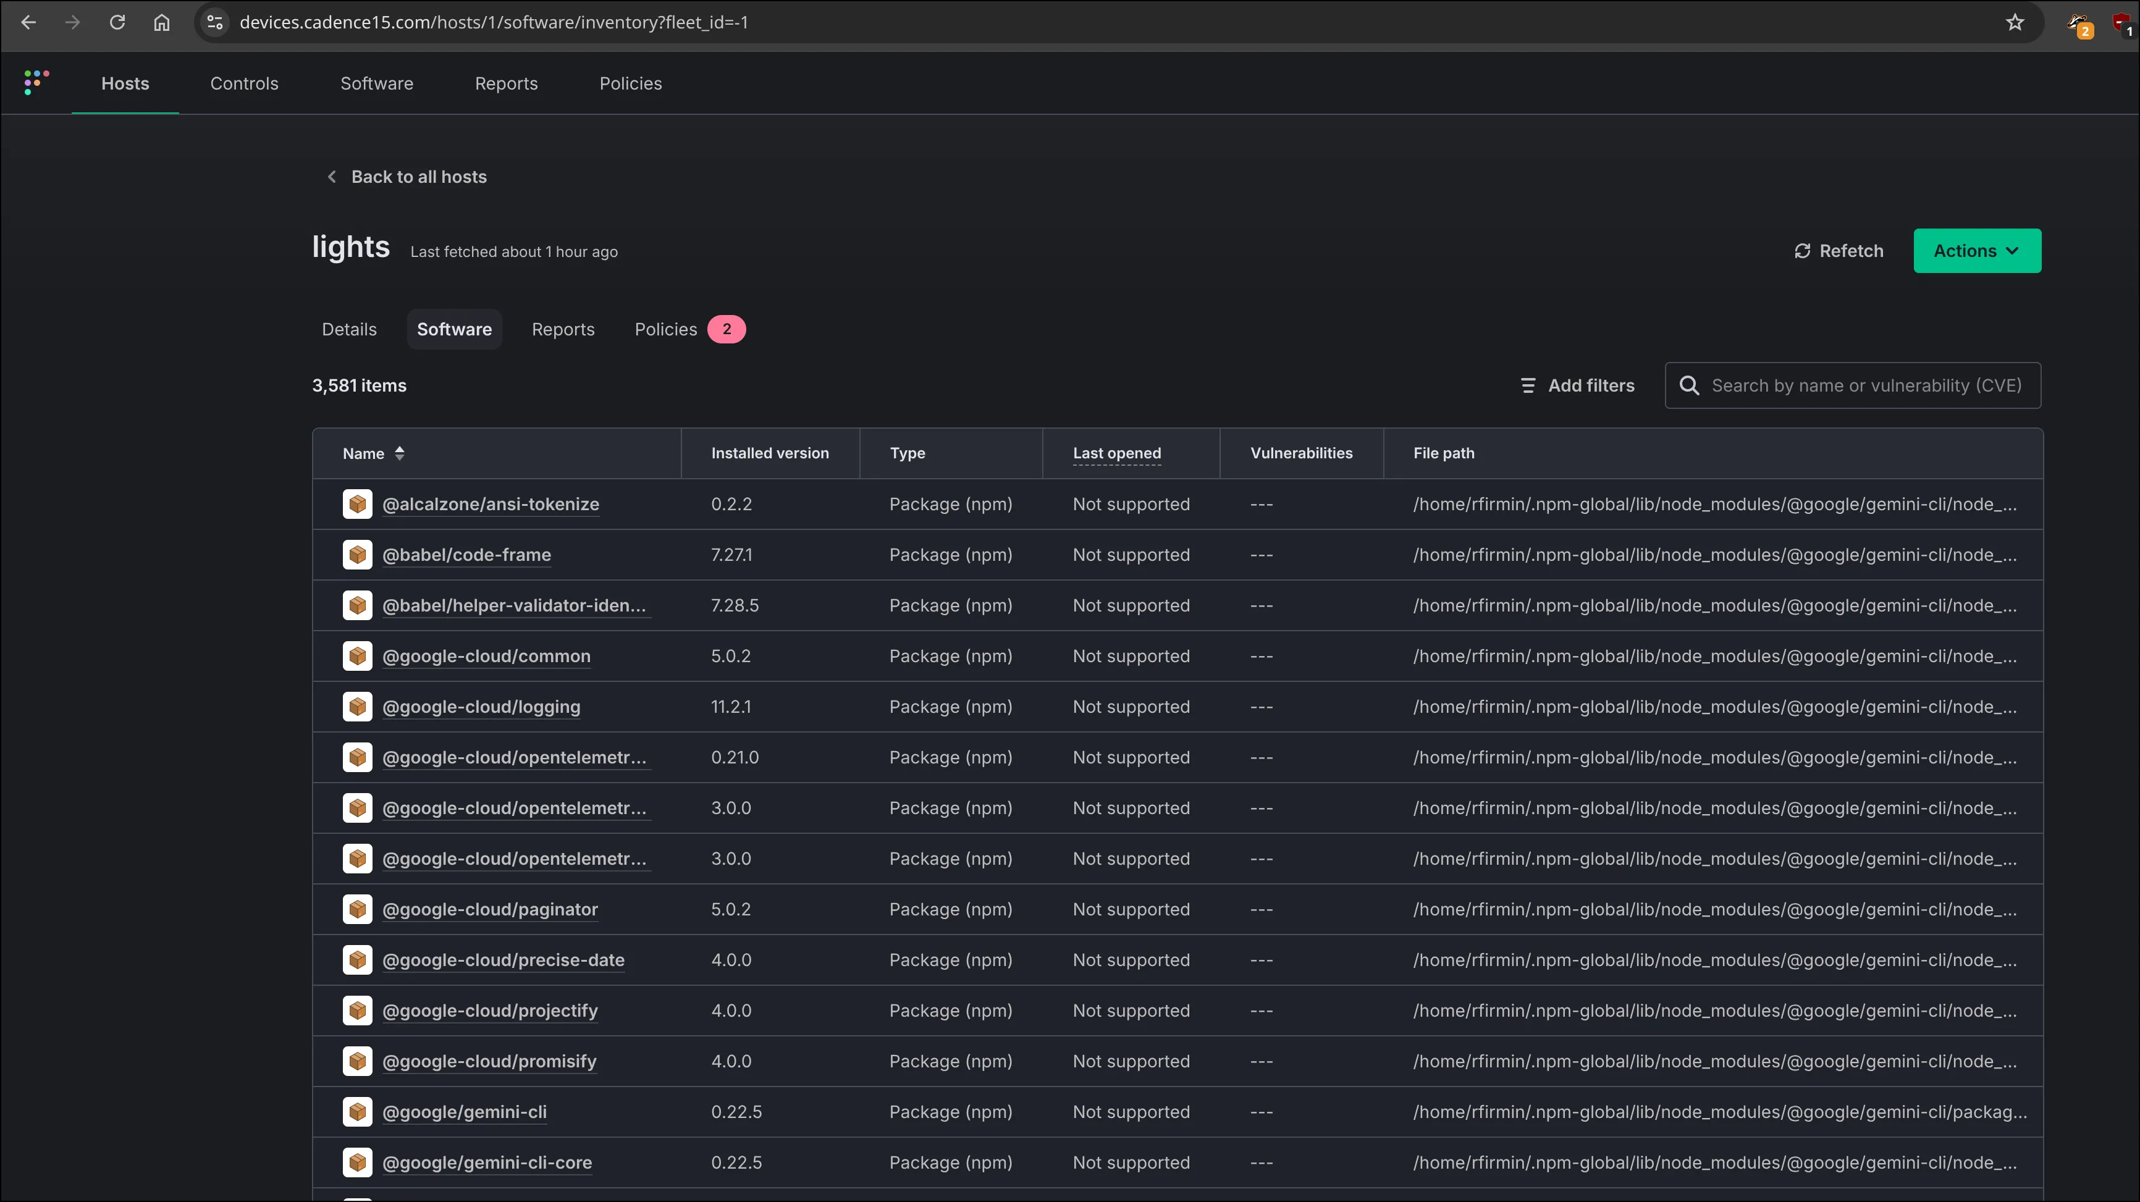2140x1202 pixels.
Task: Click version 11.2.1 cell
Action: click(x=731, y=707)
